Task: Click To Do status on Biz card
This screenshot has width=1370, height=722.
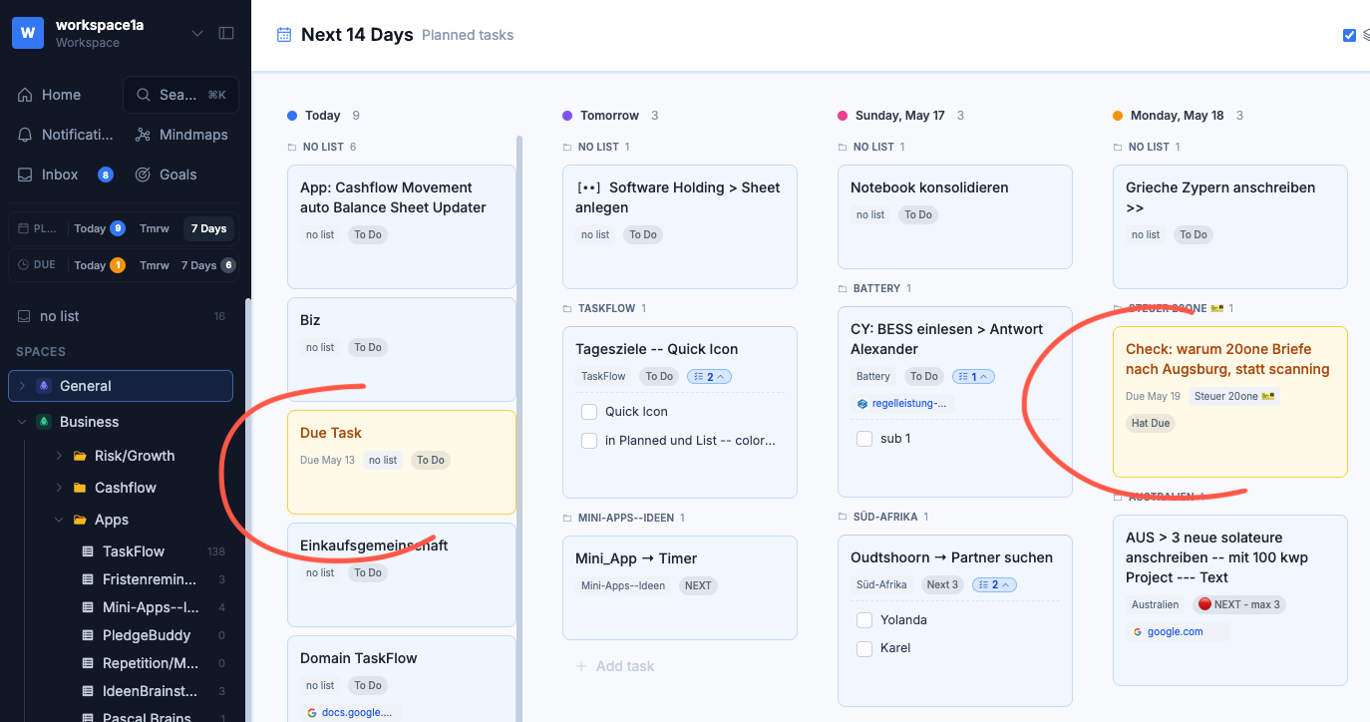Action: 368,348
